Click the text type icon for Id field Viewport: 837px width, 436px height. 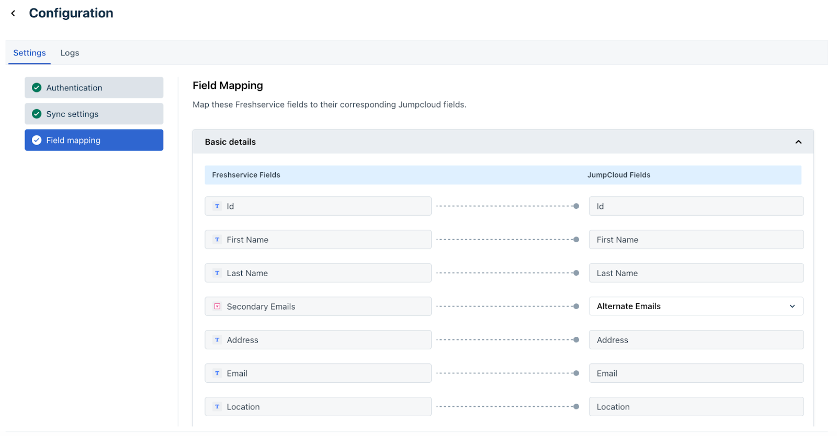217,206
